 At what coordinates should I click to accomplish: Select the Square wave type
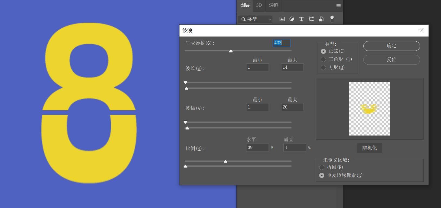323,67
